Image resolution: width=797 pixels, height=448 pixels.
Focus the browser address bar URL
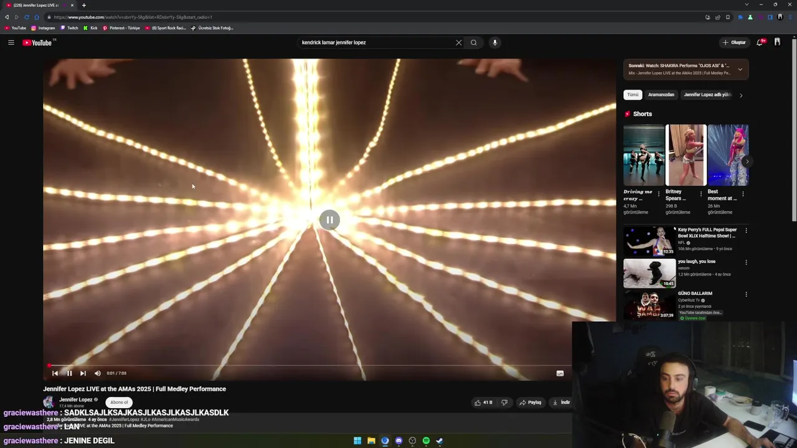(133, 17)
